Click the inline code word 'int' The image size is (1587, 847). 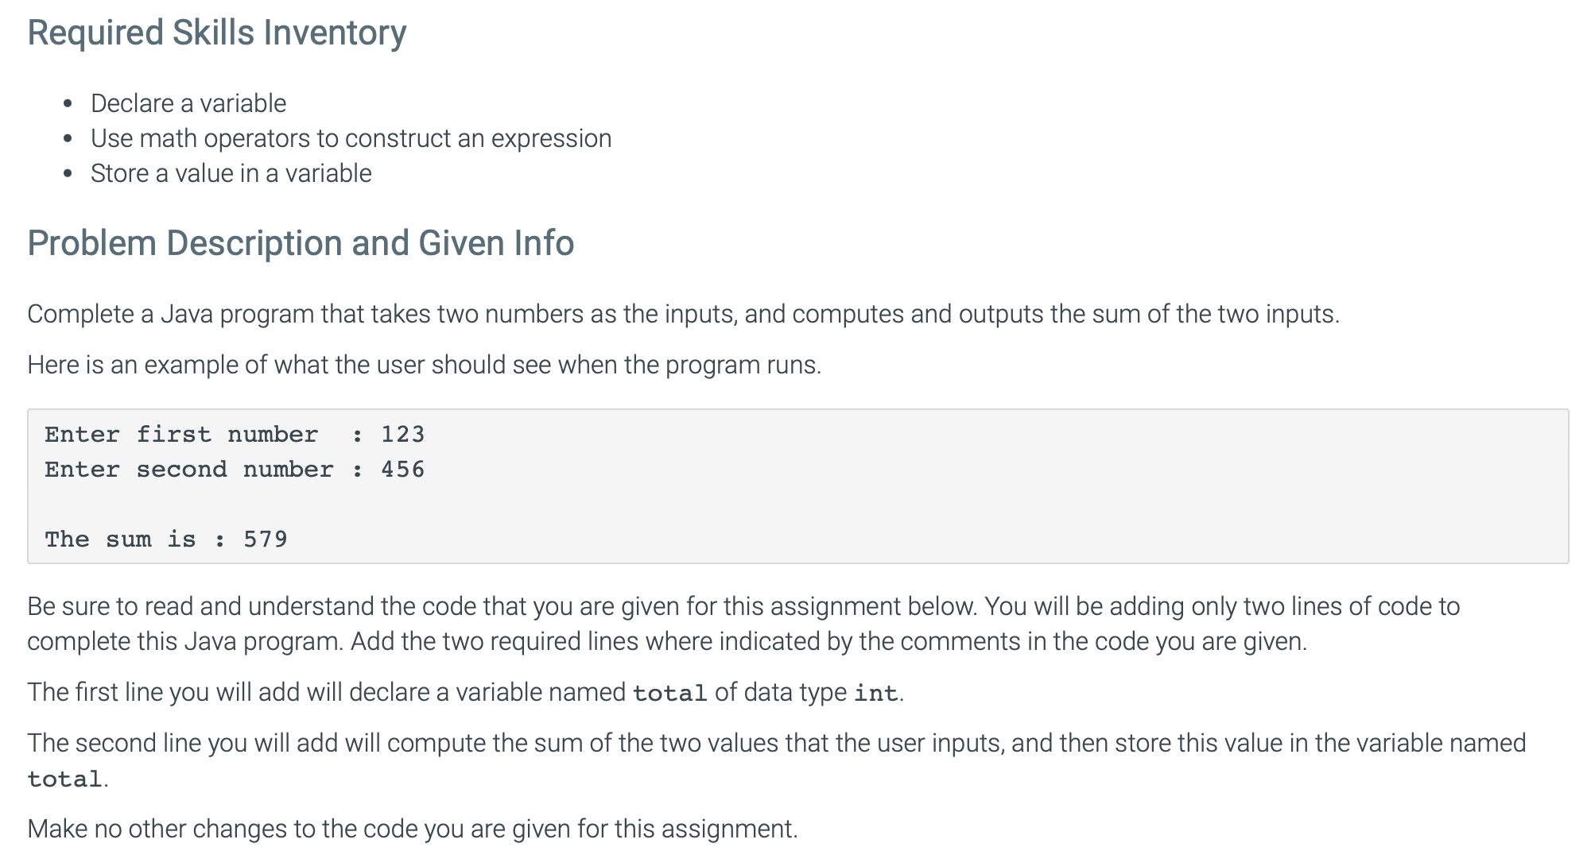click(875, 694)
